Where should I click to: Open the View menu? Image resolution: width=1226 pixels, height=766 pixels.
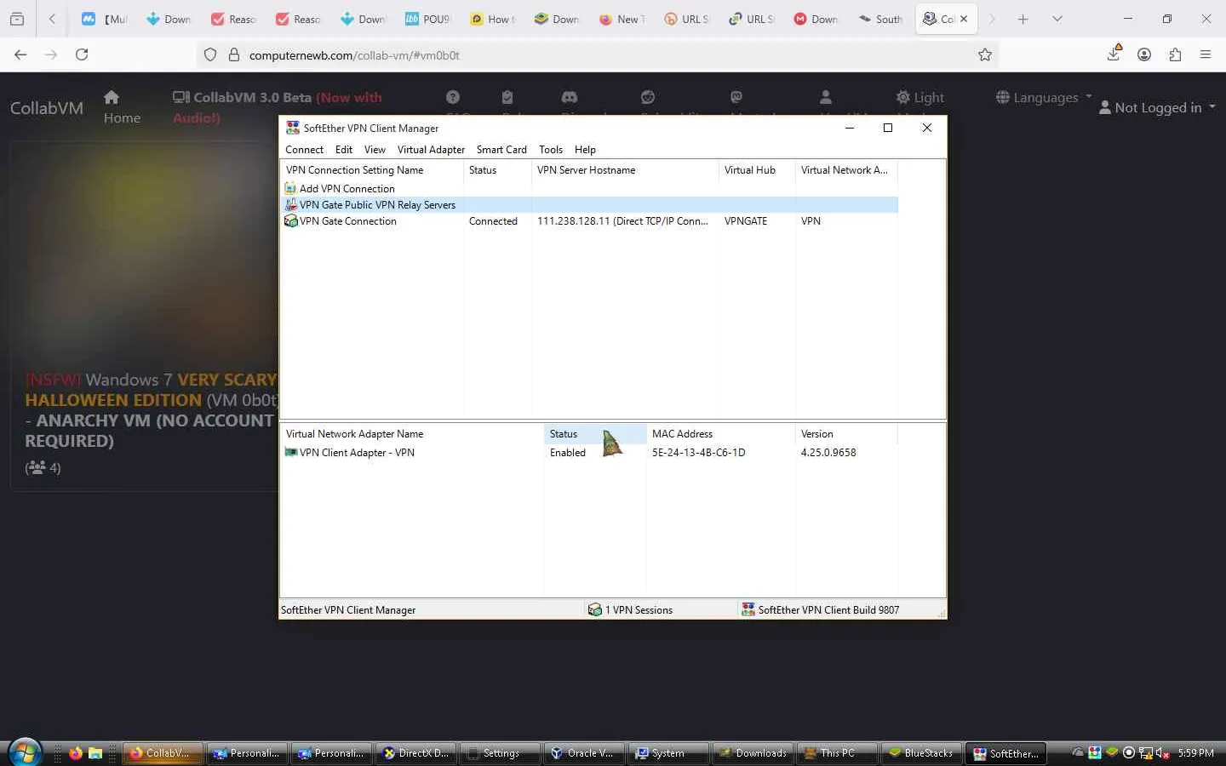[x=375, y=149]
